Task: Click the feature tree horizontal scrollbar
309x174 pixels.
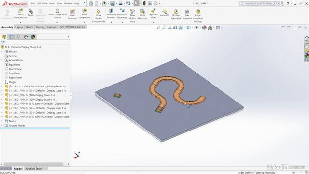Action: [x=33, y=164]
